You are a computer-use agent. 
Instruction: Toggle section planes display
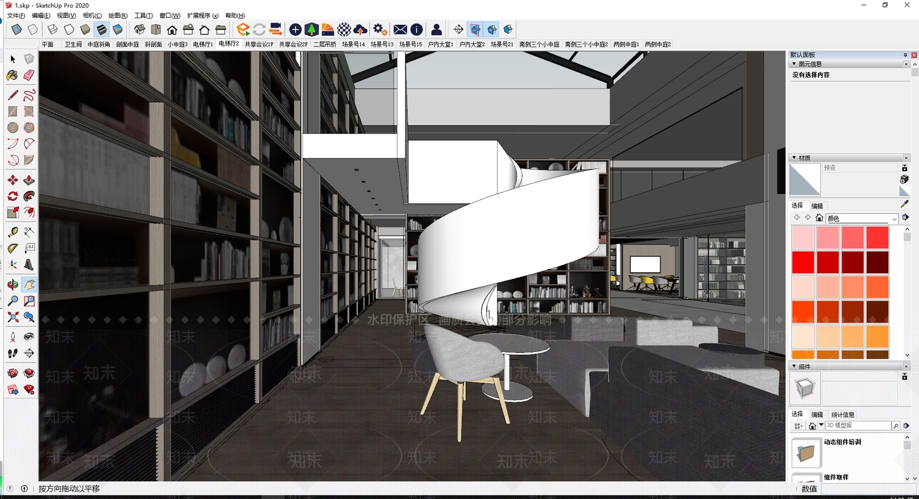[x=475, y=29]
